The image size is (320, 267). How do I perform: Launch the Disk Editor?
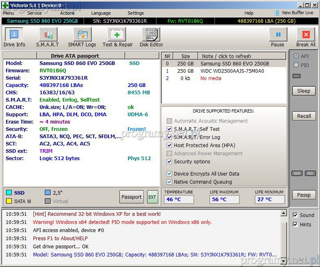pyautogui.click(x=151, y=37)
